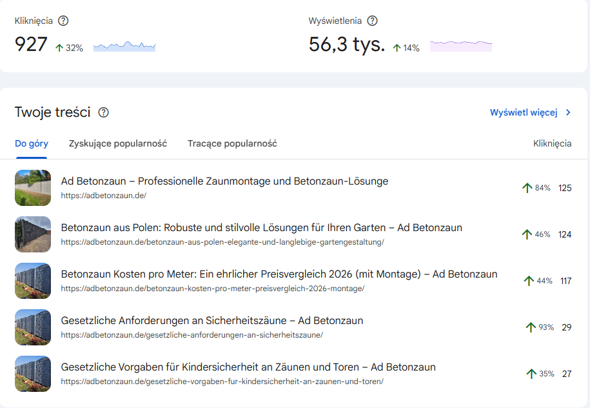Image resolution: width=590 pixels, height=408 pixels.
Task: Click the thumbnail of the Sicherheitszäune article
Action: 32,327
